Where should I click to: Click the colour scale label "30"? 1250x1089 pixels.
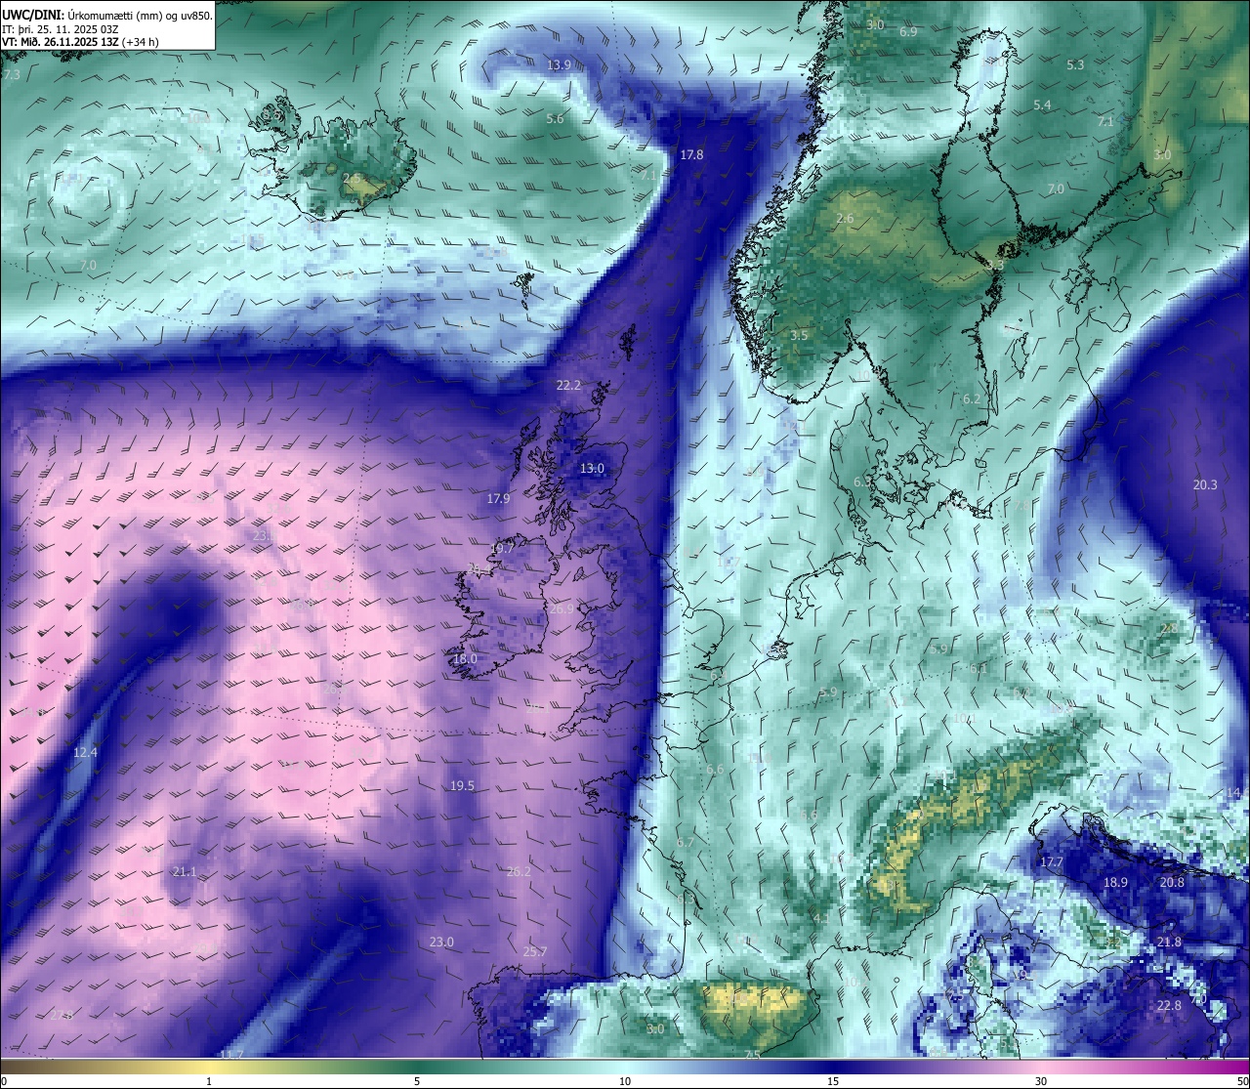point(1041,1080)
